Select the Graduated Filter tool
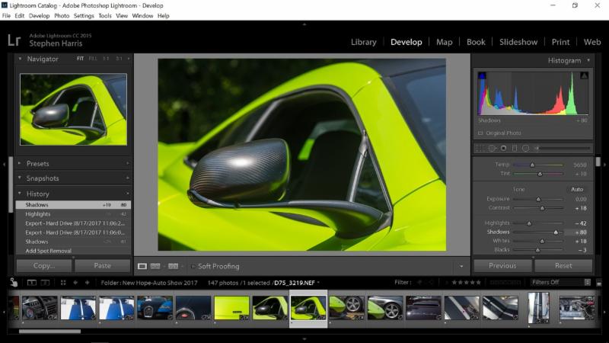Image resolution: width=609 pixels, height=343 pixels. [x=515, y=148]
